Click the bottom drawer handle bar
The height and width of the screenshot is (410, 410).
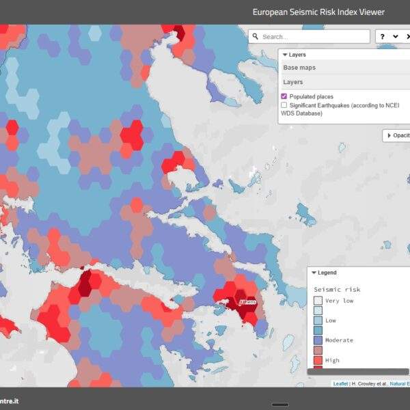click(x=279, y=405)
